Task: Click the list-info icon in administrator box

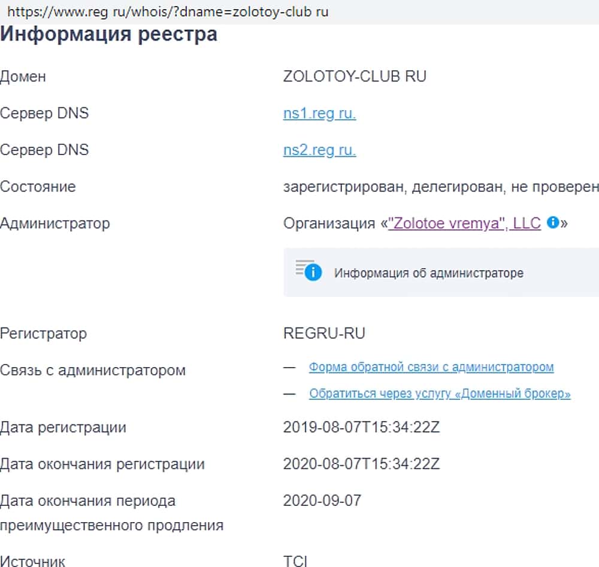Action: point(309,271)
